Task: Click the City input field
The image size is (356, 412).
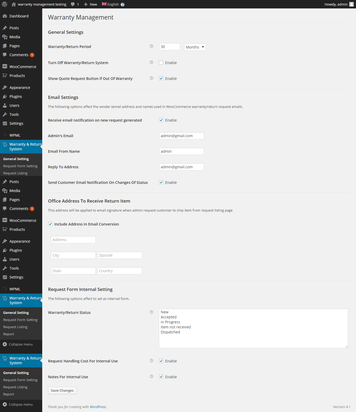Action: click(x=73, y=255)
